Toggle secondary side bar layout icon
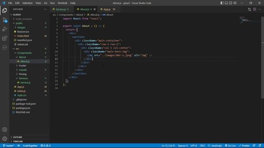264x148 pixels. 231,3
